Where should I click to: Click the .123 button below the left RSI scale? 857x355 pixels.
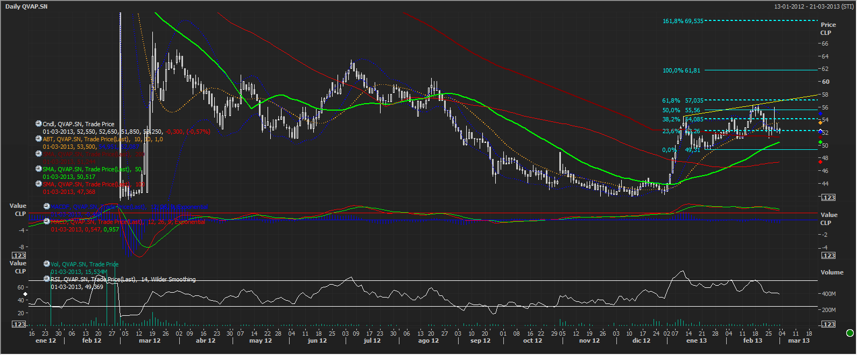(19, 324)
